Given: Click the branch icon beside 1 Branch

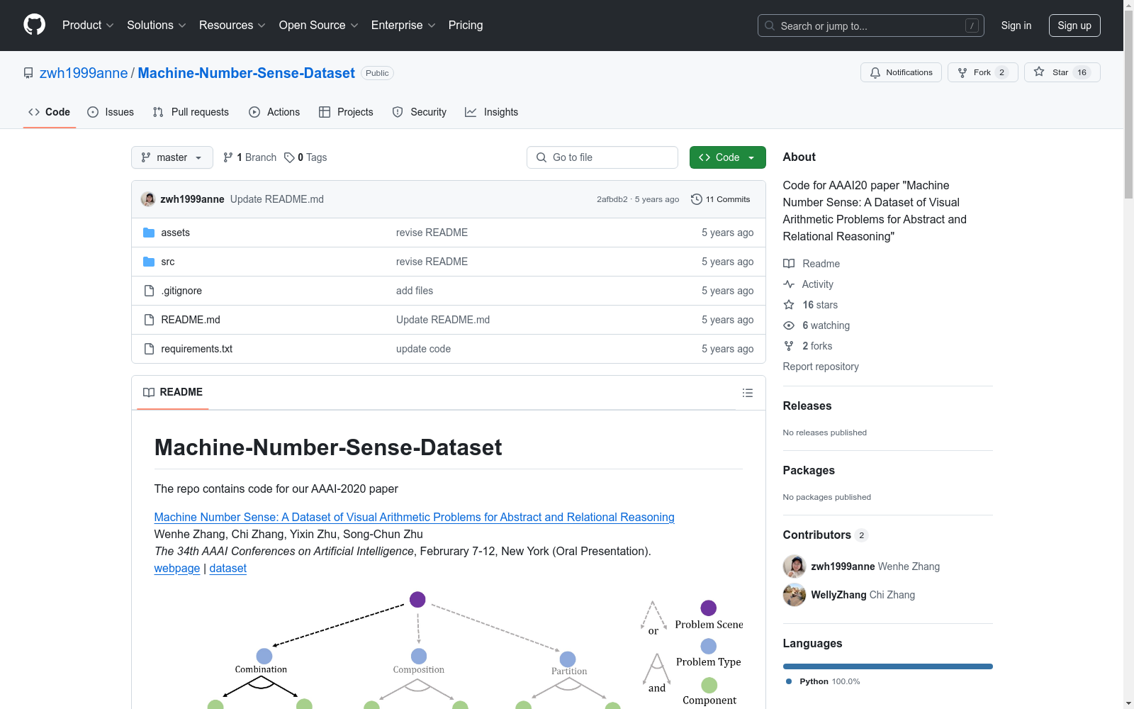Looking at the screenshot, I should pos(228,157).
